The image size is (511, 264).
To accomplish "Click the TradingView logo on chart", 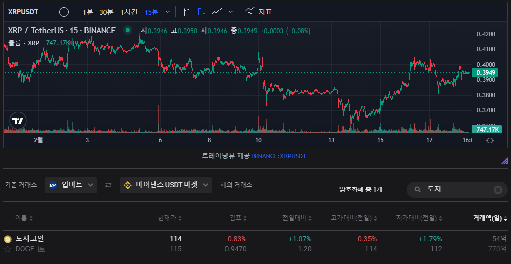I will pos(18,121).
